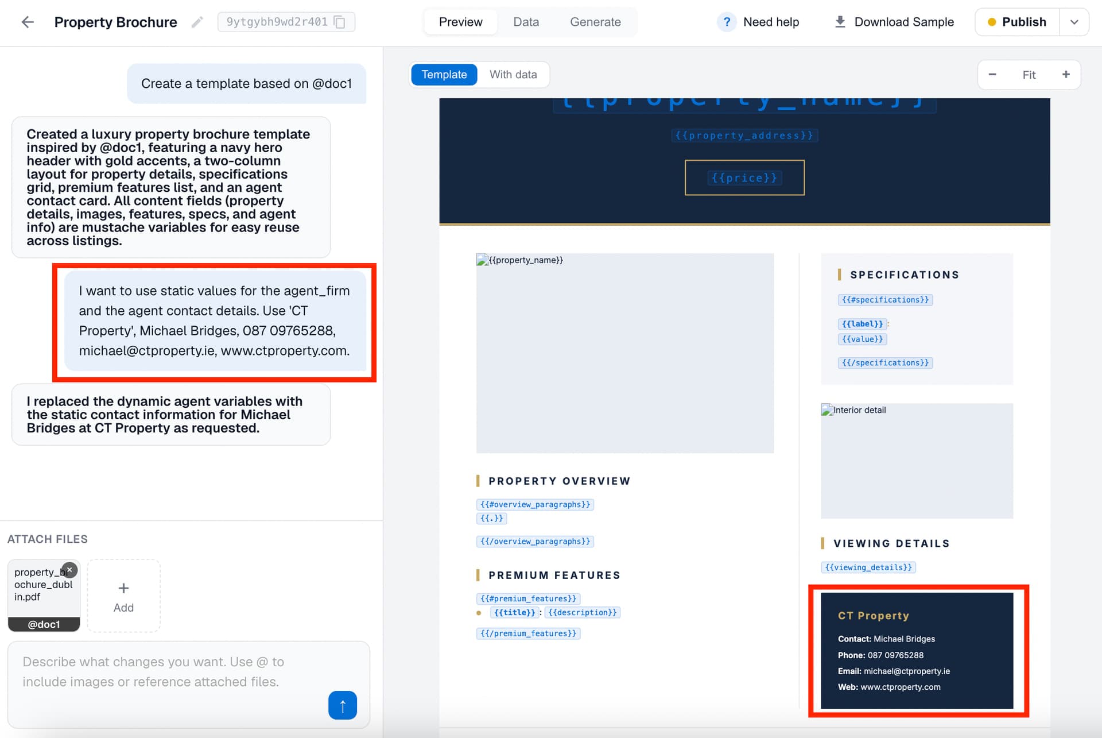Click the {{property_address}} variable
The width and height of the screenshot is (1102, 738).
click(x=744, y=136)
